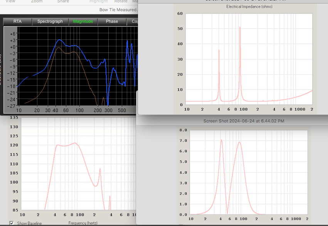Image resolution: width=328 pixels, height=226 pixels.
Task: Click the dip between the two excursion peaks
Action: point(227,213)
